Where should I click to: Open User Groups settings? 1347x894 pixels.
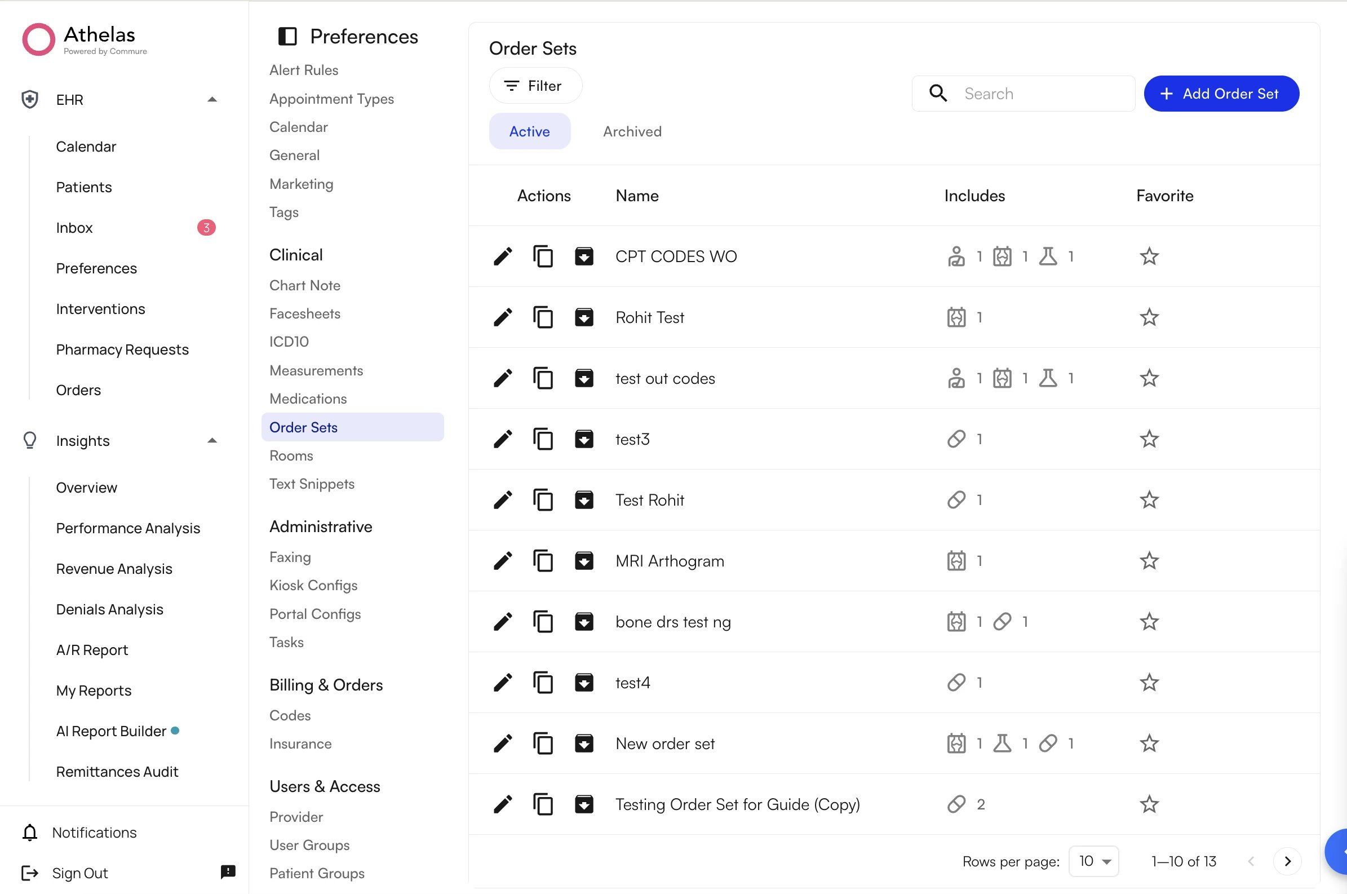[x=309, y=846]
